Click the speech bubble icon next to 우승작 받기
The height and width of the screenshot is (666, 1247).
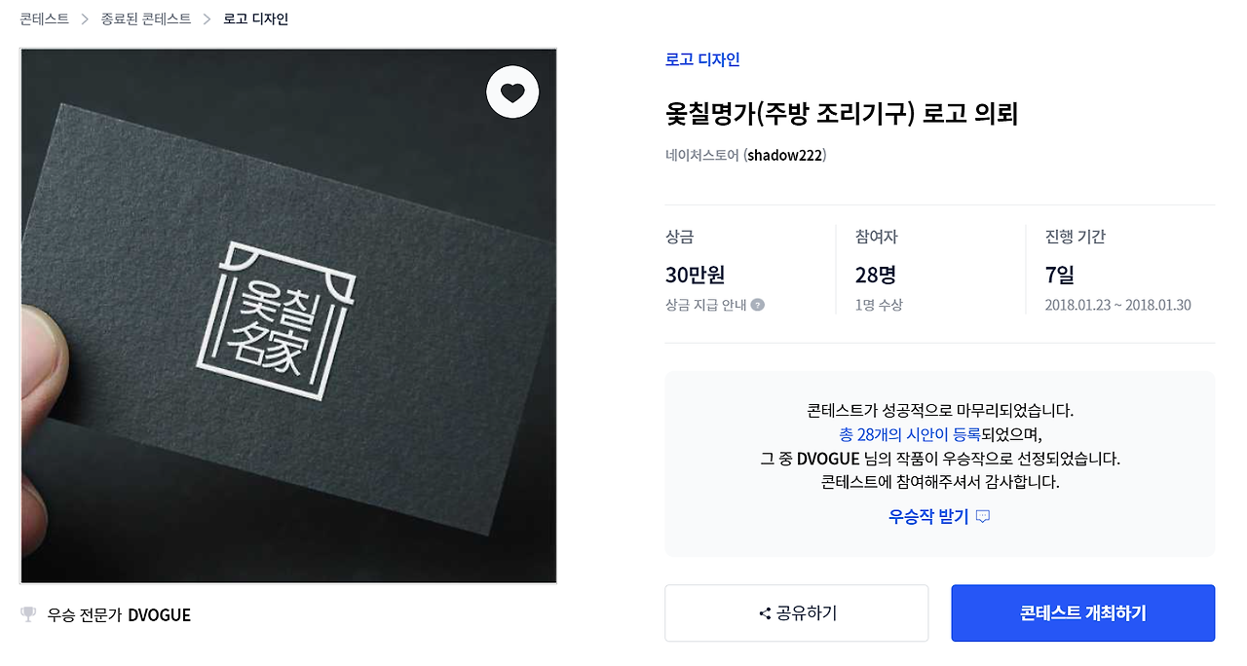(983, 517)
